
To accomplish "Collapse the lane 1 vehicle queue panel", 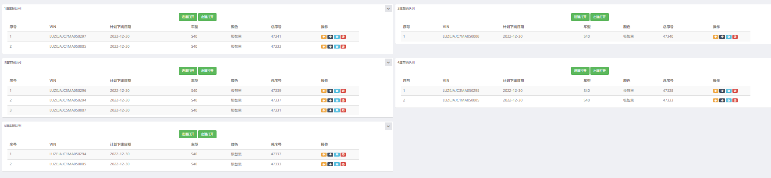I will (x=388, y=9).
